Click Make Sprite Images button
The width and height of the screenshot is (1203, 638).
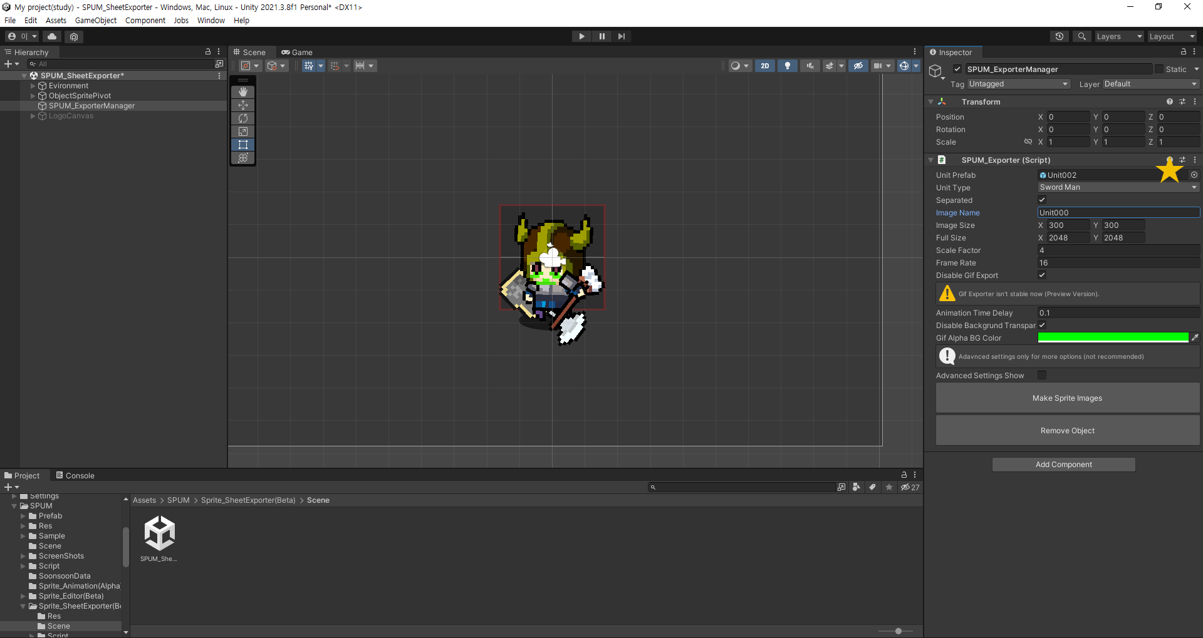tap(1068, 398)
